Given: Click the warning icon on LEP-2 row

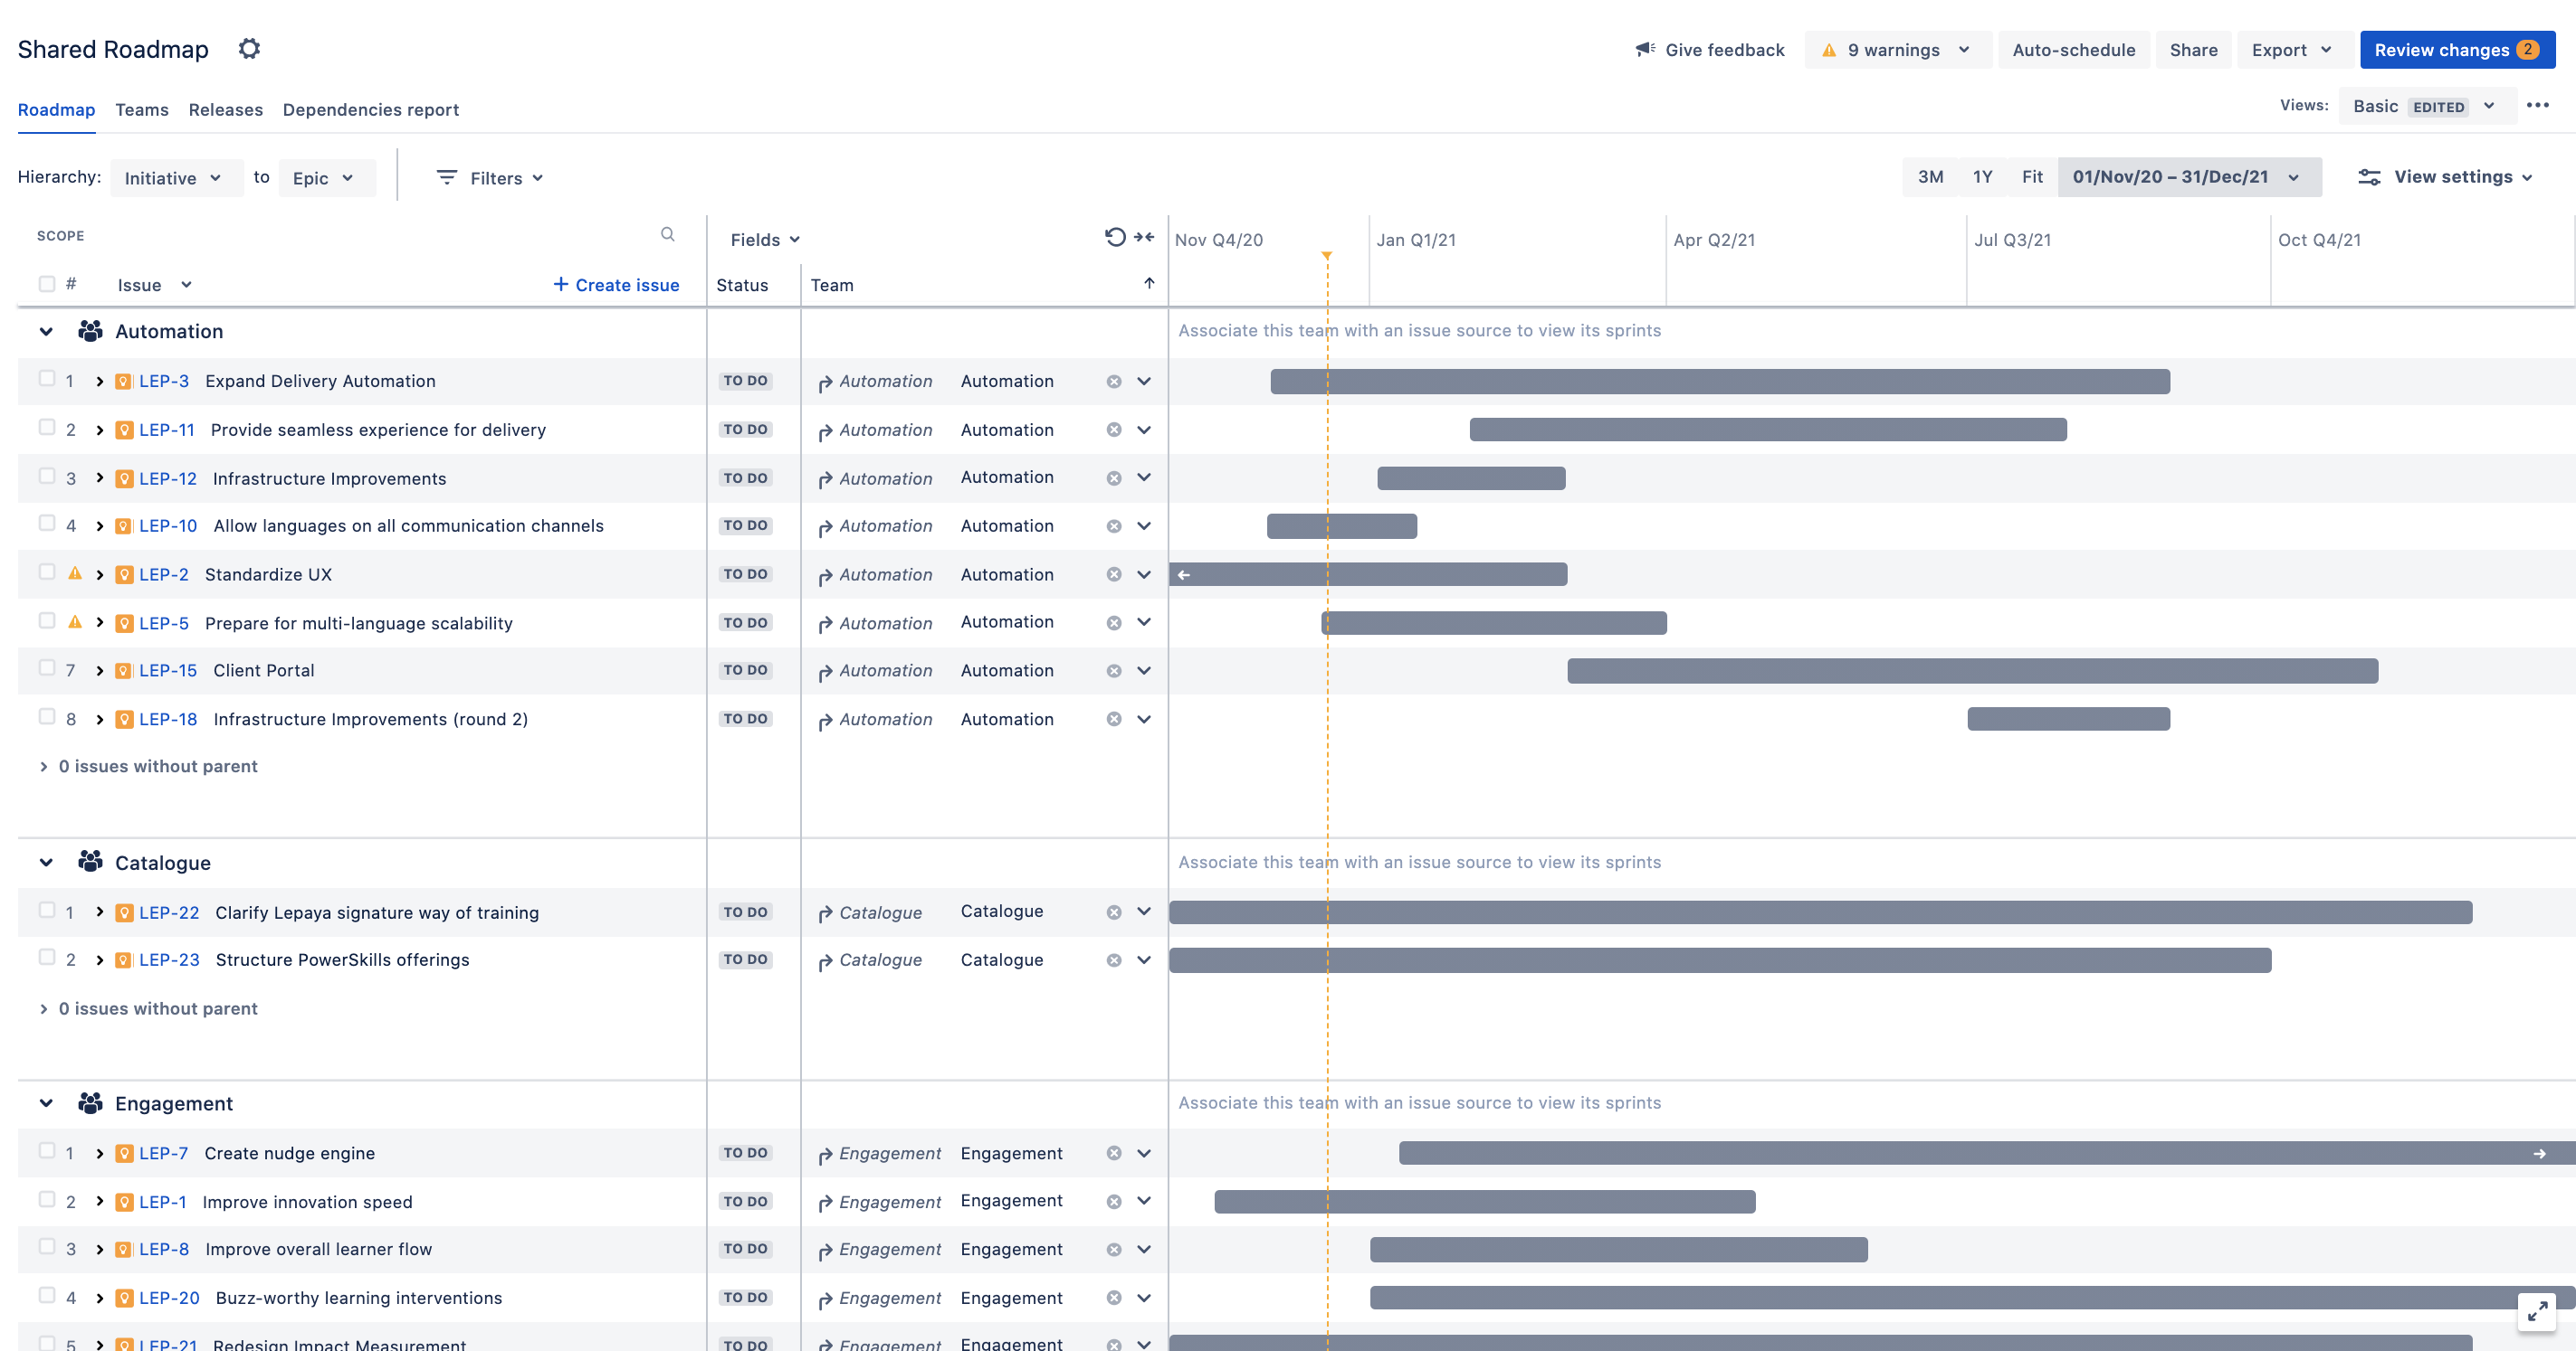Looking at the screenshot, I should (x=75, y=573).
